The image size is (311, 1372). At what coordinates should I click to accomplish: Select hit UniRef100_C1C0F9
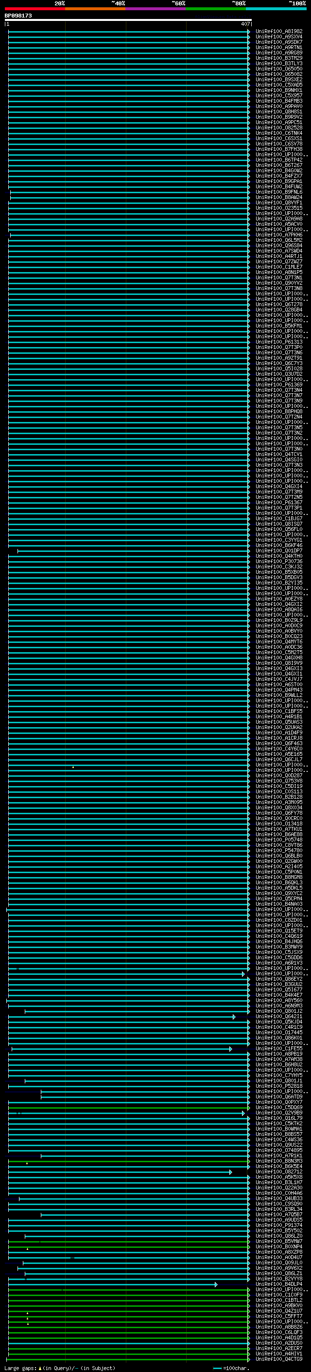[x=278, y=1295]
